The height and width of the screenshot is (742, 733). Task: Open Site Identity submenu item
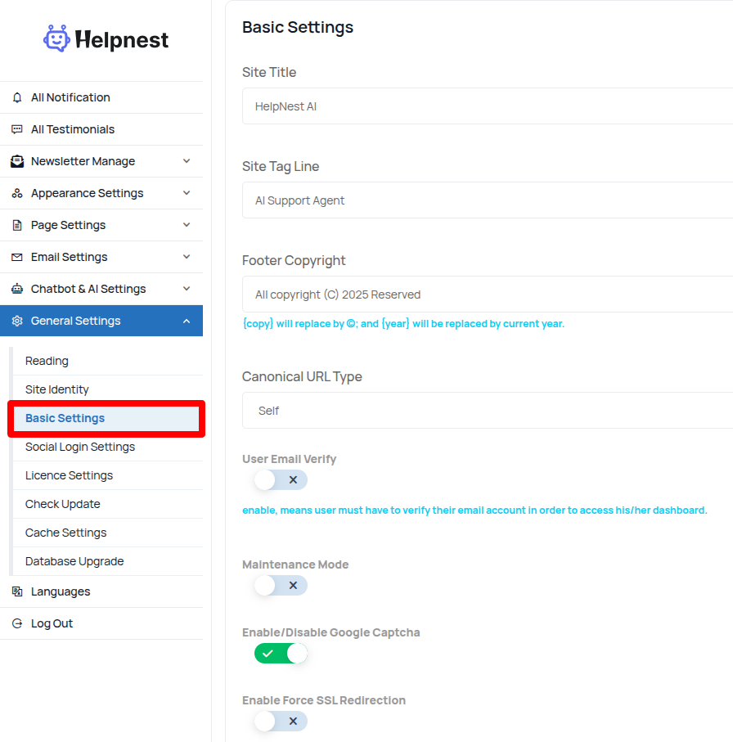tap(57, 389)
